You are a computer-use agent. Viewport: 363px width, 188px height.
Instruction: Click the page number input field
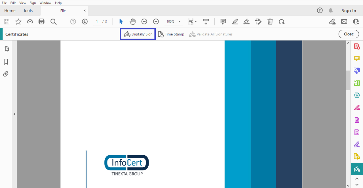pos(97,22)
